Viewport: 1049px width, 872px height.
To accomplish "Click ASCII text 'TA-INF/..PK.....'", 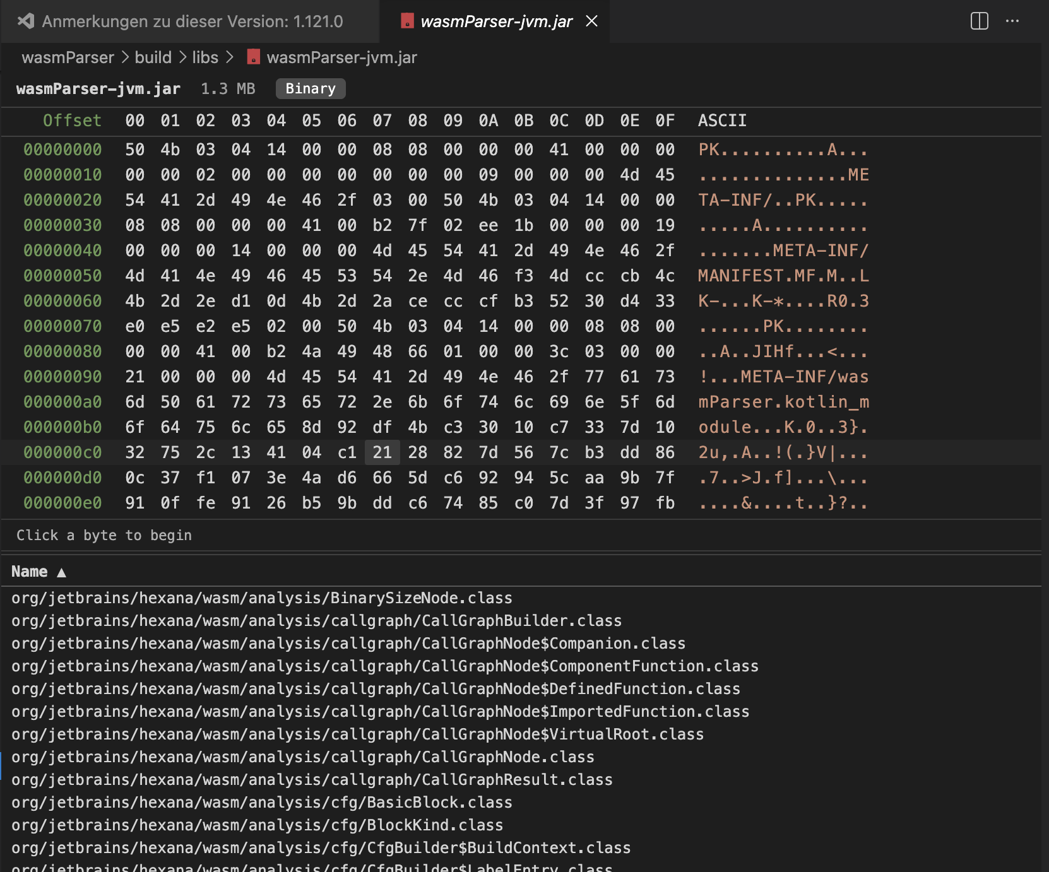I will click(x=783, y=200).
